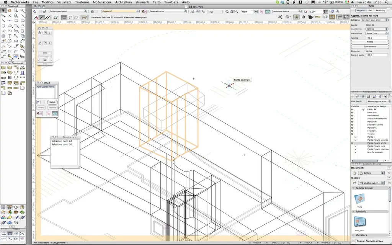This screenshot has height=245, width=392.
Task: Click the Nuovo button in Piani palette
Action: pyautogui.click(x=52, y=102)
